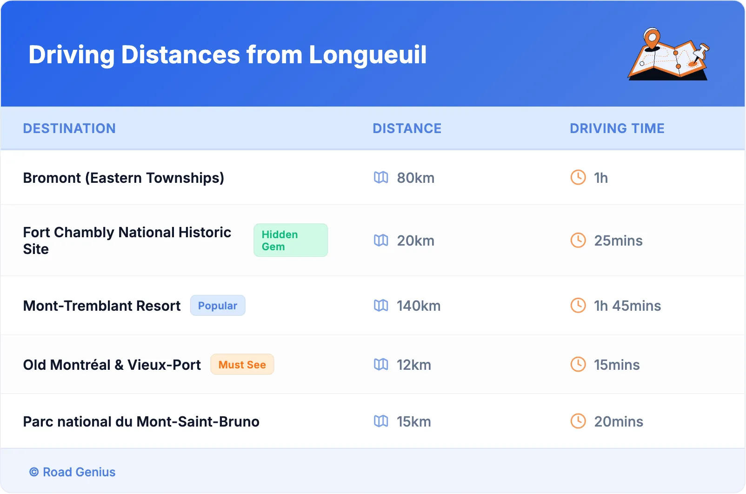This screenshot has width=746, height=494.
Task: Click the clock icon next to 15mins
Action: pyautogui.click(x=578, y=364)
